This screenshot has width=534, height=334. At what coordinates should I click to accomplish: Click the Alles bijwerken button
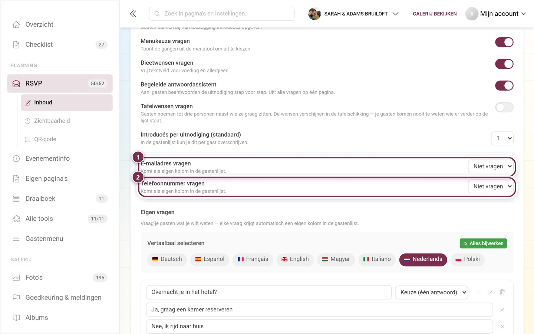483,243
